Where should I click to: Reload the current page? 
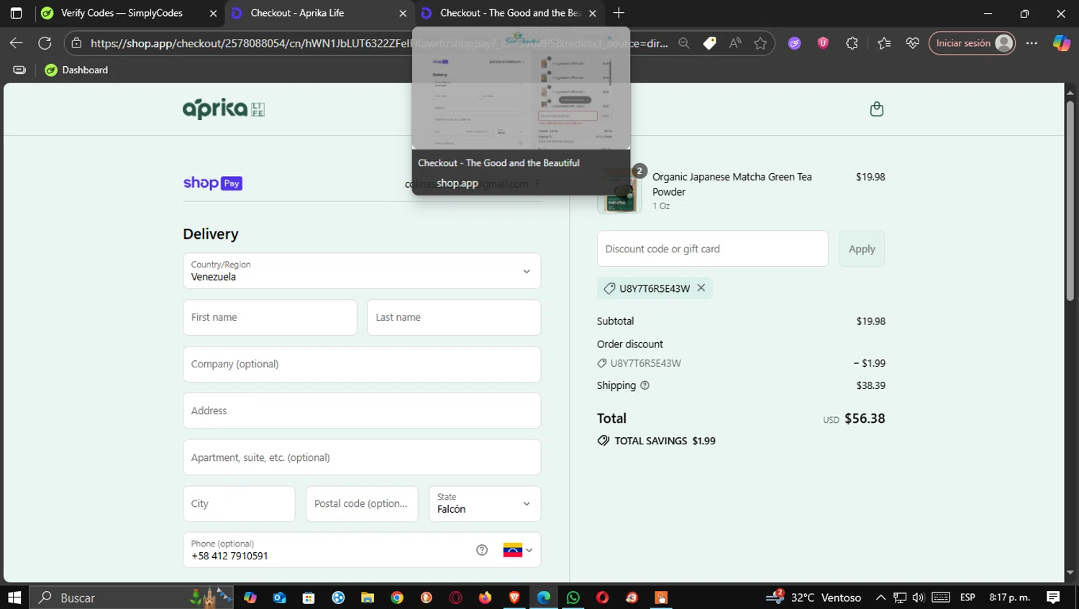(x=45, y=43)
